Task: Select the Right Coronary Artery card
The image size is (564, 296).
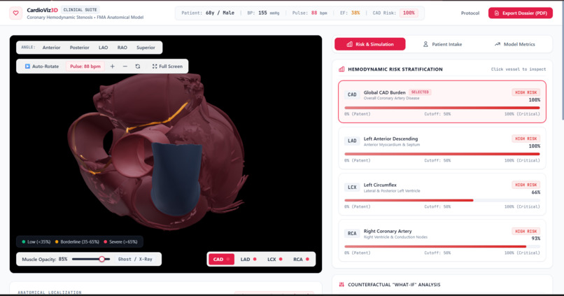Action: point(442,241)
